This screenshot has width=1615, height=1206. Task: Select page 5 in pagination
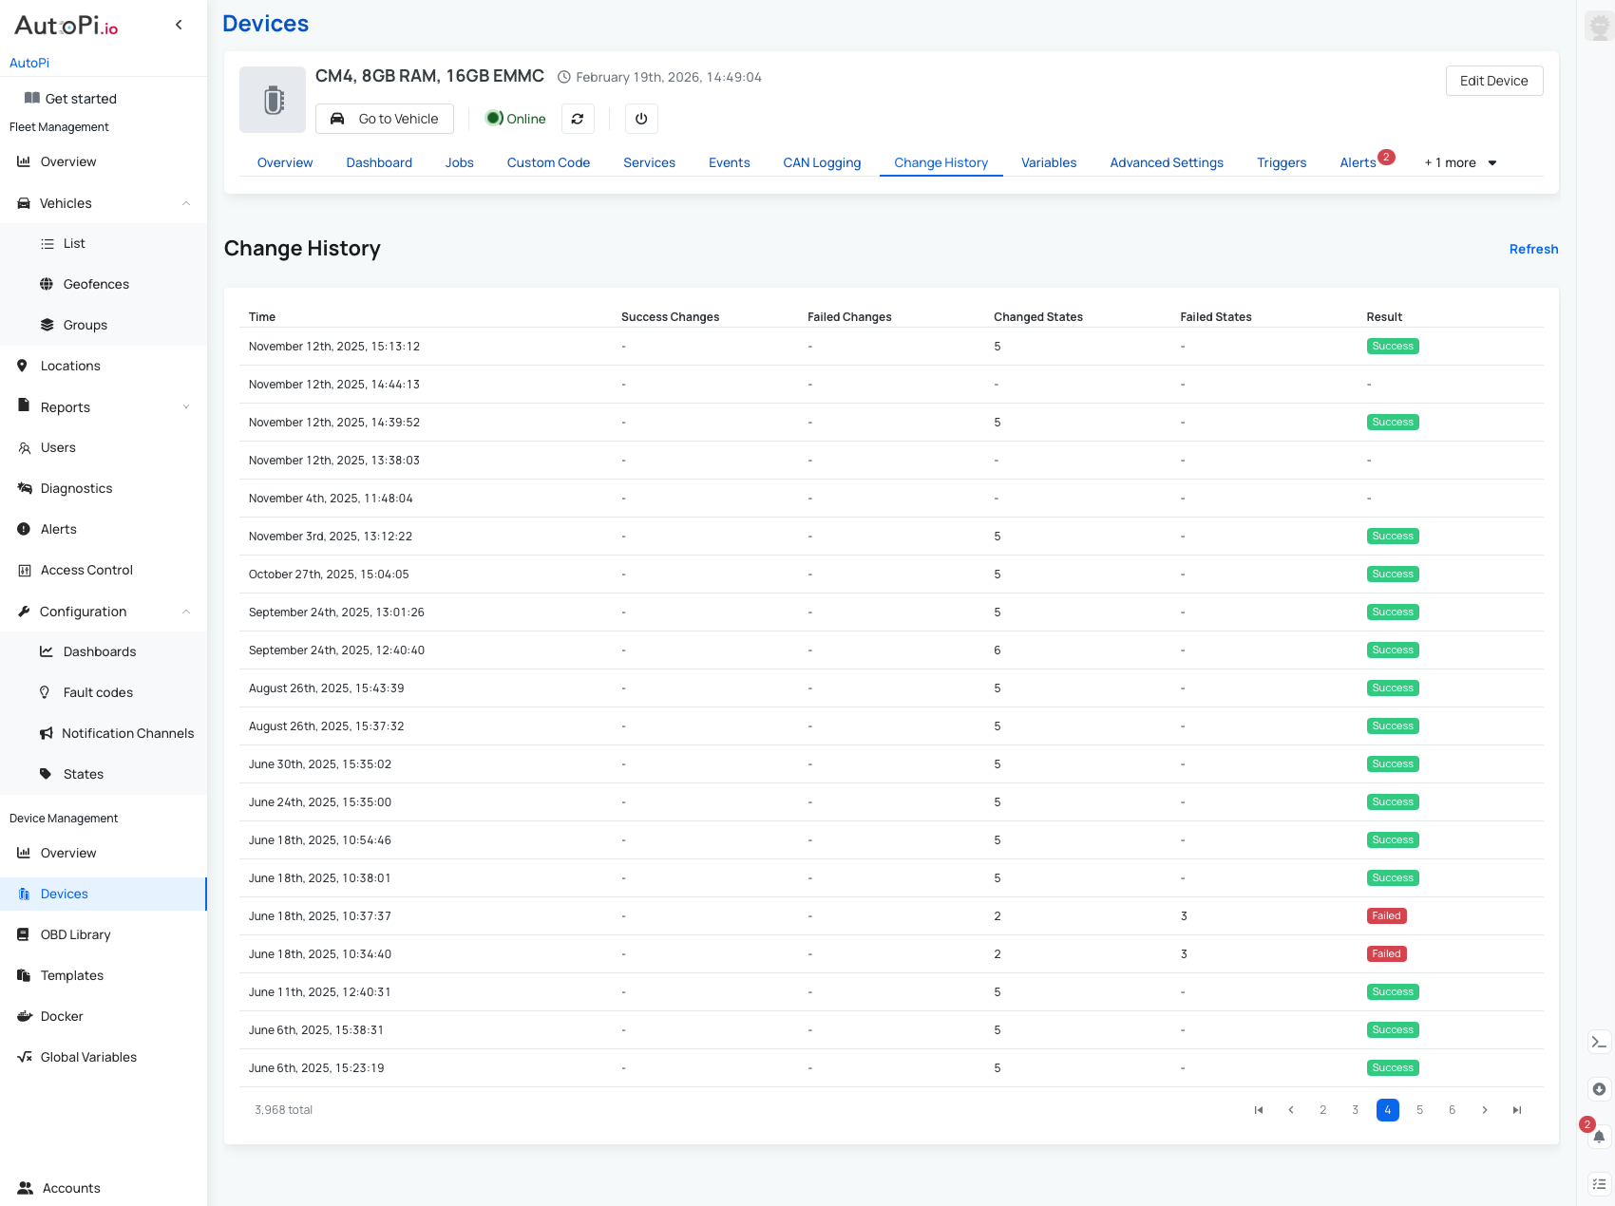(x=1420, y=1110)
